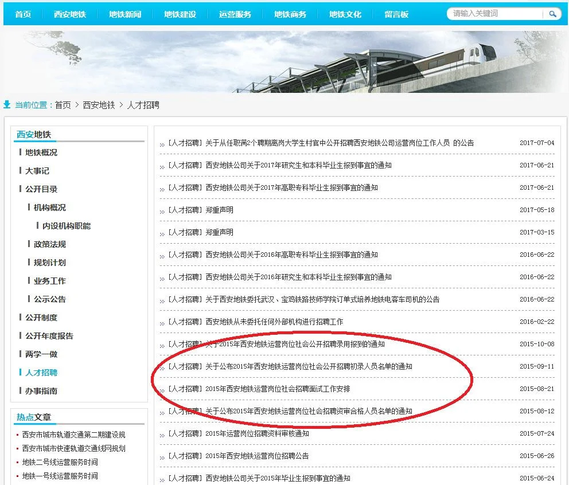Click the double-arrow bullet before the 2017-07-04 announcement

pos(162,144)
